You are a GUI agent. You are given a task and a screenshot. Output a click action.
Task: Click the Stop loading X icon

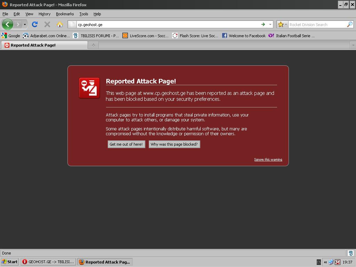point(47,24)
